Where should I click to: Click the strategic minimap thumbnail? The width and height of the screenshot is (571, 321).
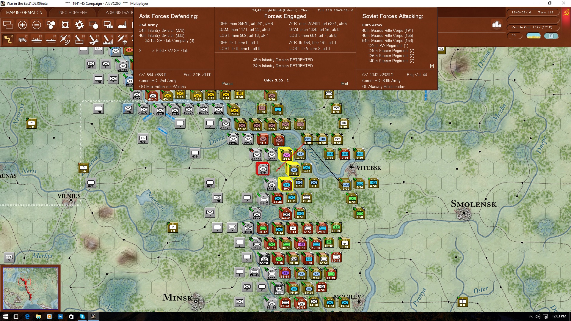tap(30, 288)
